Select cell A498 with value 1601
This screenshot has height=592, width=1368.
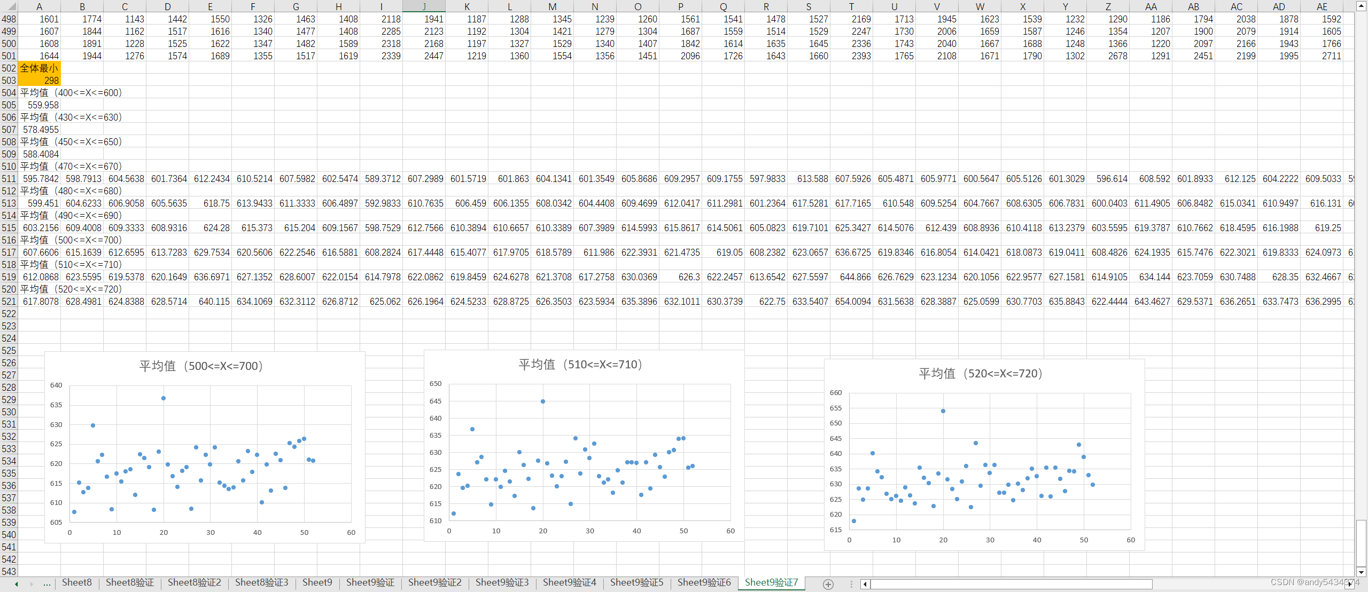click(40, 19)
